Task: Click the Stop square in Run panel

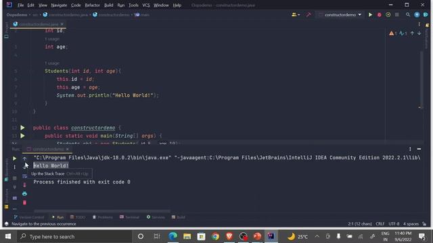Action: coord(15,178)
